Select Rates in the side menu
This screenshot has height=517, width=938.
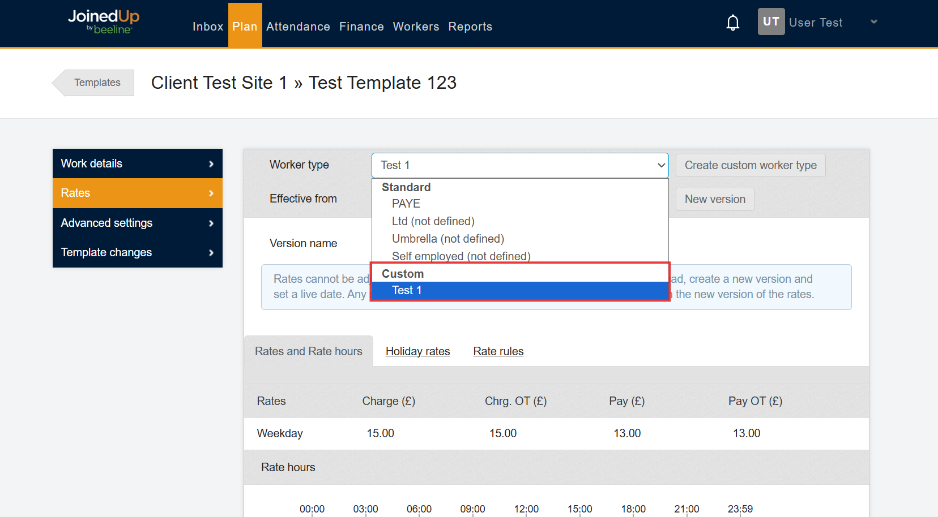pyautogui.click(x=138, y=193)
